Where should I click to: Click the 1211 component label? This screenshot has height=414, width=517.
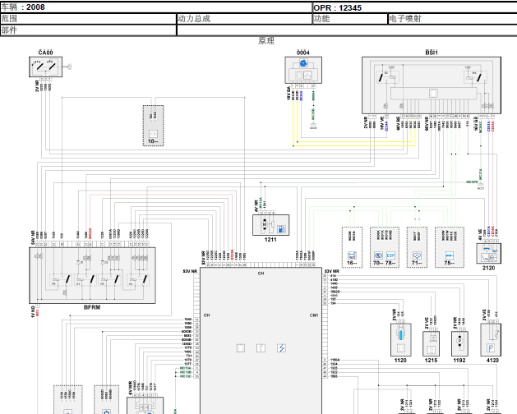[270, 240]
